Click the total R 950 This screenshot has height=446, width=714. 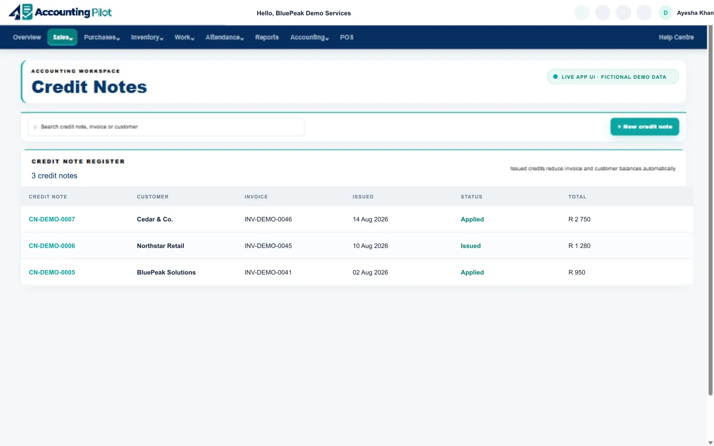[x=577, y=272]
